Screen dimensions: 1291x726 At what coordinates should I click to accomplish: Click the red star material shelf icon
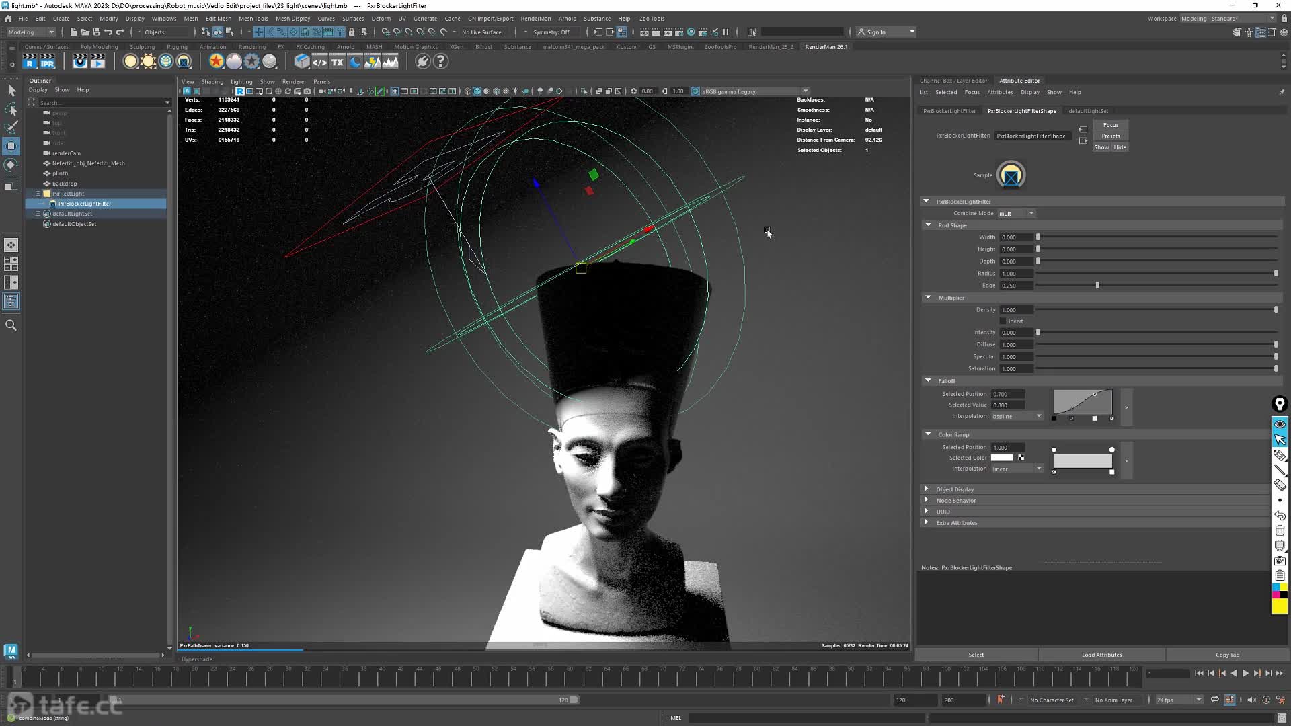coord(216,61)
